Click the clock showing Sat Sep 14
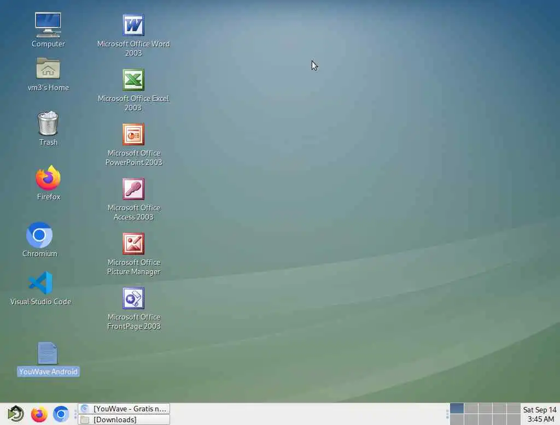Screen dimensions: 560x425 click(x=540, y=414)
